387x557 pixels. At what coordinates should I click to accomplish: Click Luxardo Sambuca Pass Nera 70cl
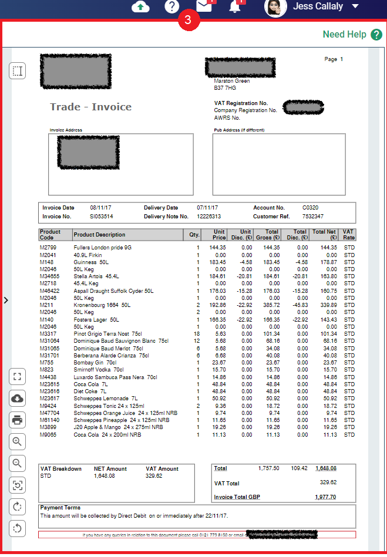tap(116, 377)
